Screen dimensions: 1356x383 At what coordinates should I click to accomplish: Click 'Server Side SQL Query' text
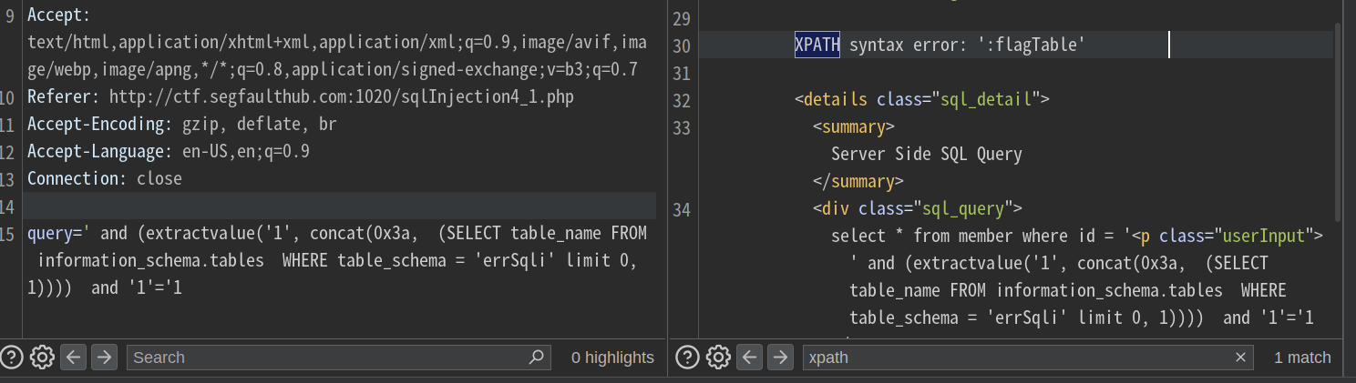coord(927,154)
